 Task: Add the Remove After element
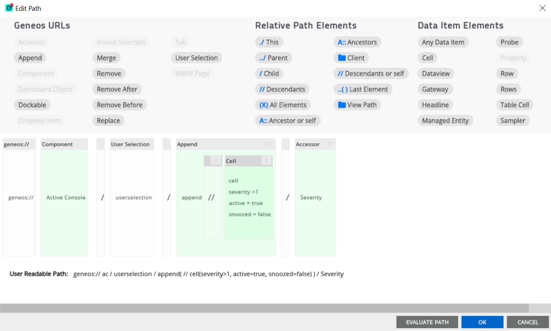[x=117, y=89]
